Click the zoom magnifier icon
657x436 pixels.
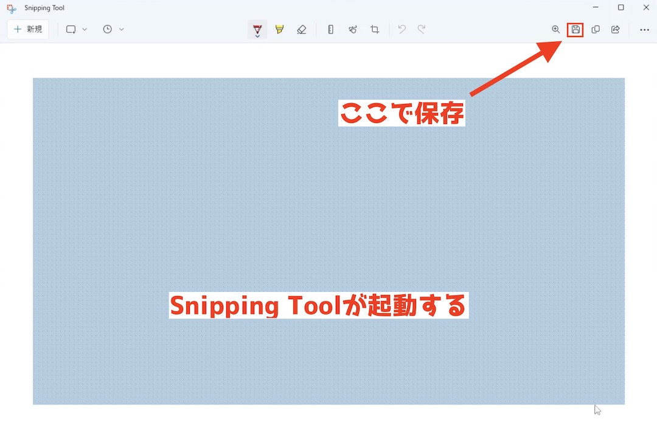click(555, 29)
